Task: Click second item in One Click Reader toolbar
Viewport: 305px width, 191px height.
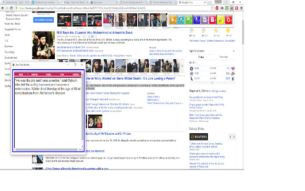Action: tap(35, 74)
